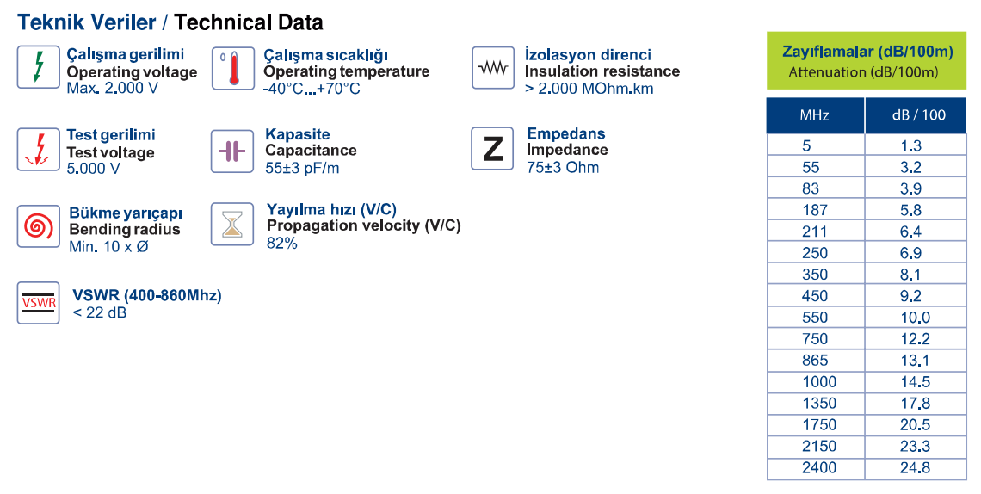Select the resistor insulation resistance icon

(492, 67)
